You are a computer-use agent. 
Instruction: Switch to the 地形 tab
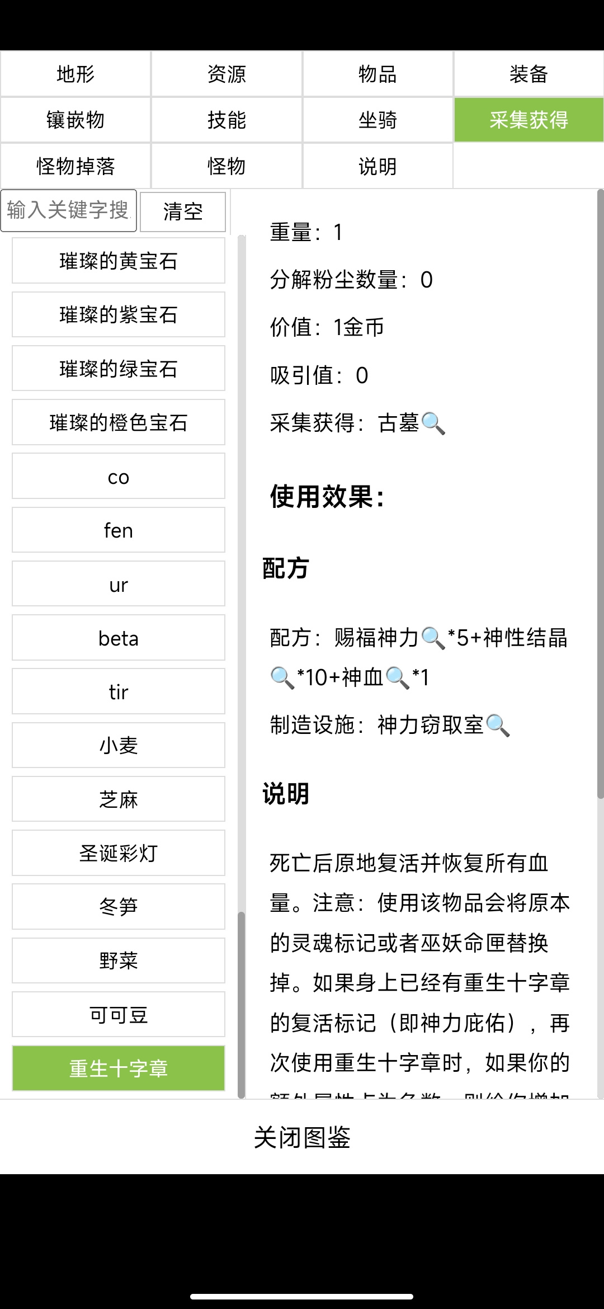coord(75,74)
